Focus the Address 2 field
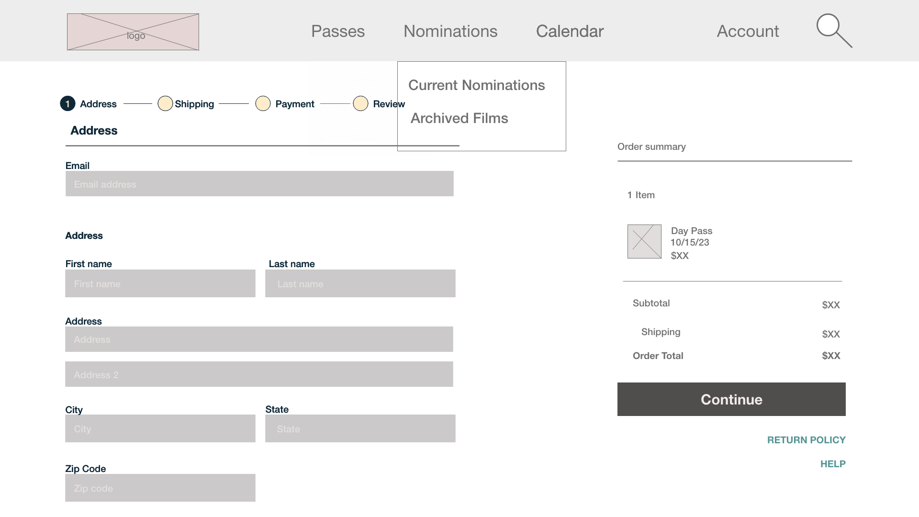Image resolution: width=919 pixels, height=517 pixels. 259,374
